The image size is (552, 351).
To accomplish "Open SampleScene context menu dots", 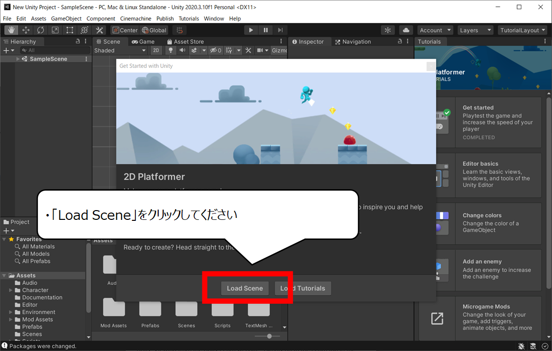I will click(x=86, y=59).
